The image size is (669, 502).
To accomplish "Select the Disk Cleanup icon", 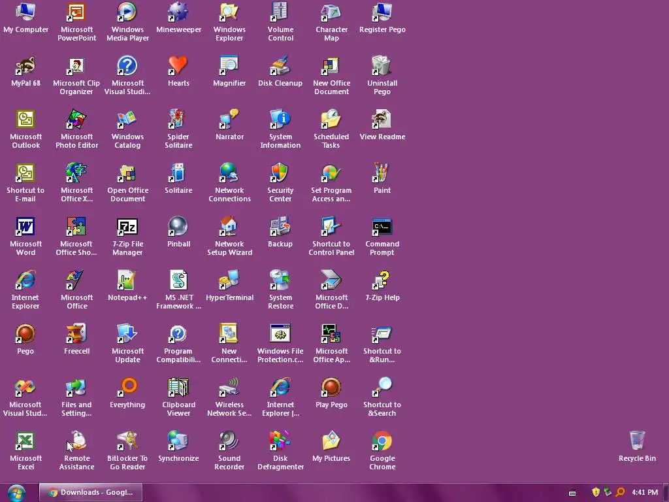I will (x=280, y=66).
